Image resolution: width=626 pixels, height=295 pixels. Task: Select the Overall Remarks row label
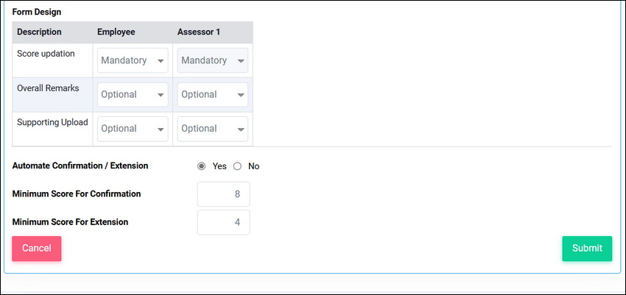click(x=48, y=88)
